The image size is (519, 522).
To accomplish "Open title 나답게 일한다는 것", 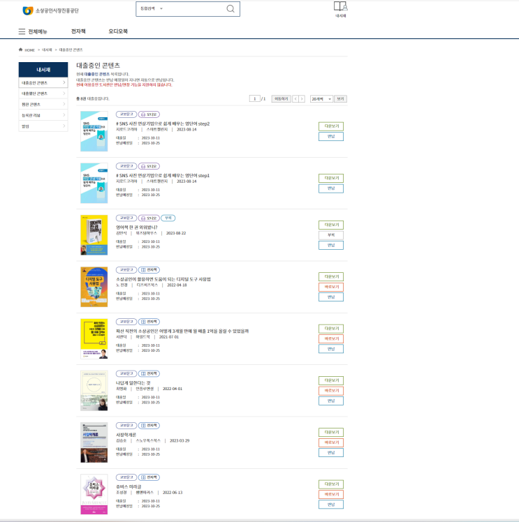I will click(x=133, y=383).
